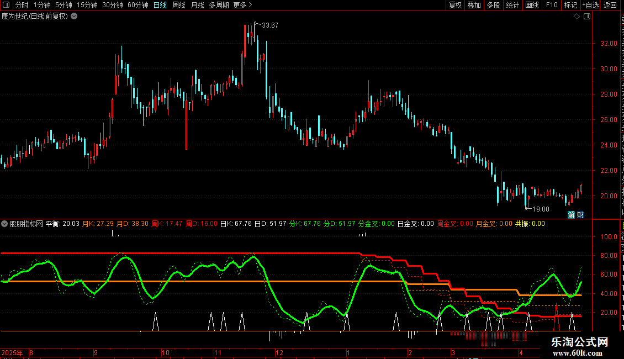Expand the 更多 periods menu

[243, 5]
